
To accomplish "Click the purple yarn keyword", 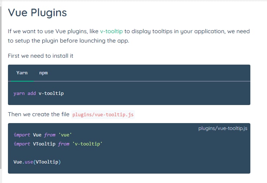I will (19, 93).
